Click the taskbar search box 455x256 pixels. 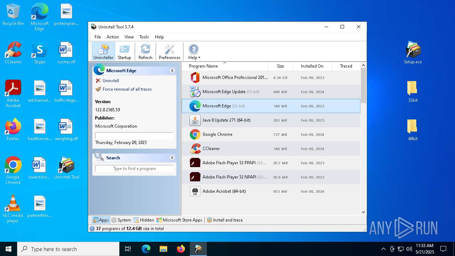click(x=68, y=249)
